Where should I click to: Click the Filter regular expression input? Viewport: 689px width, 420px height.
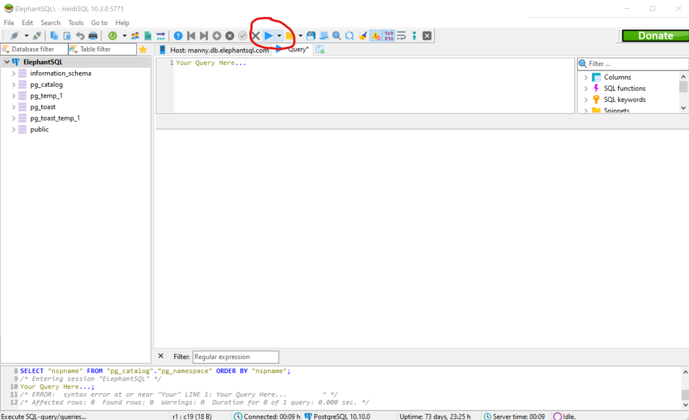[235, 357]
